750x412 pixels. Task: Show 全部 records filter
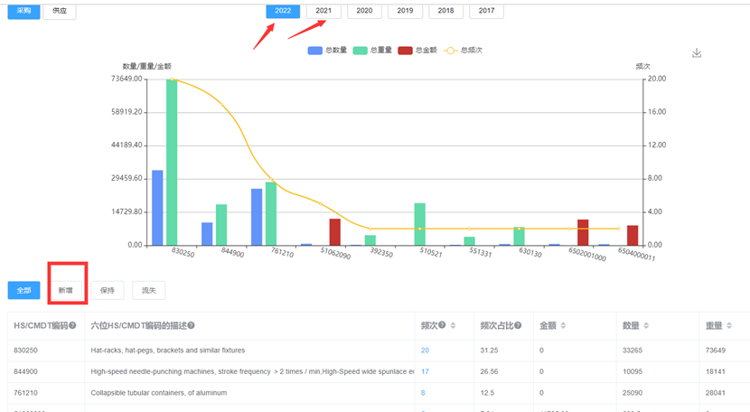click(23, 290)
